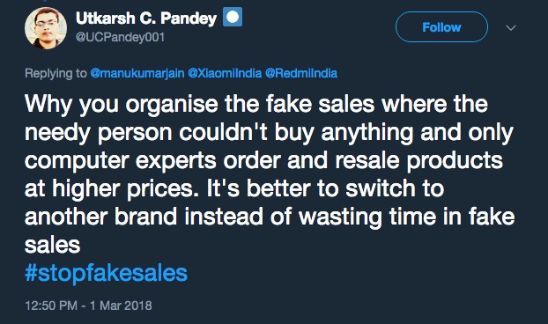This screenshot has height=324, width=548.
Task: Open the Utkarsh C. Pandey display name link
Action: (146, 18)
